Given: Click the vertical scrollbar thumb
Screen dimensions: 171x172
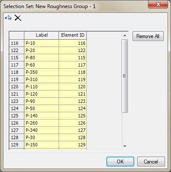Looking at the screenshot, I should (x=125, y=76).
